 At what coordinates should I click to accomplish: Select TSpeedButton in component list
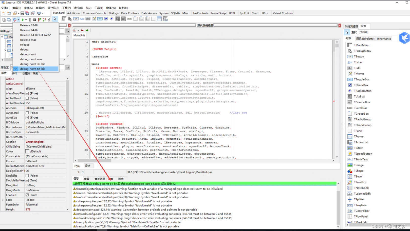point(363,154)
